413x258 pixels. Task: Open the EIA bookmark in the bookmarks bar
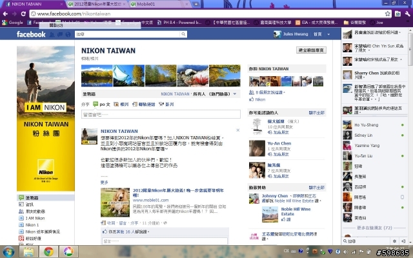click(316, 23)
